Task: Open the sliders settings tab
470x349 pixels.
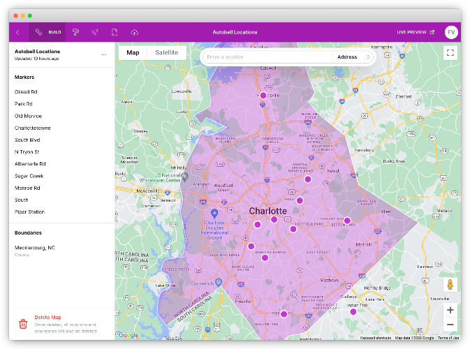Action: coord(95,32)
